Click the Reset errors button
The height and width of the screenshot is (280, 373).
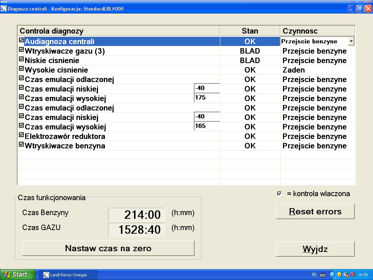pos(315,211)
